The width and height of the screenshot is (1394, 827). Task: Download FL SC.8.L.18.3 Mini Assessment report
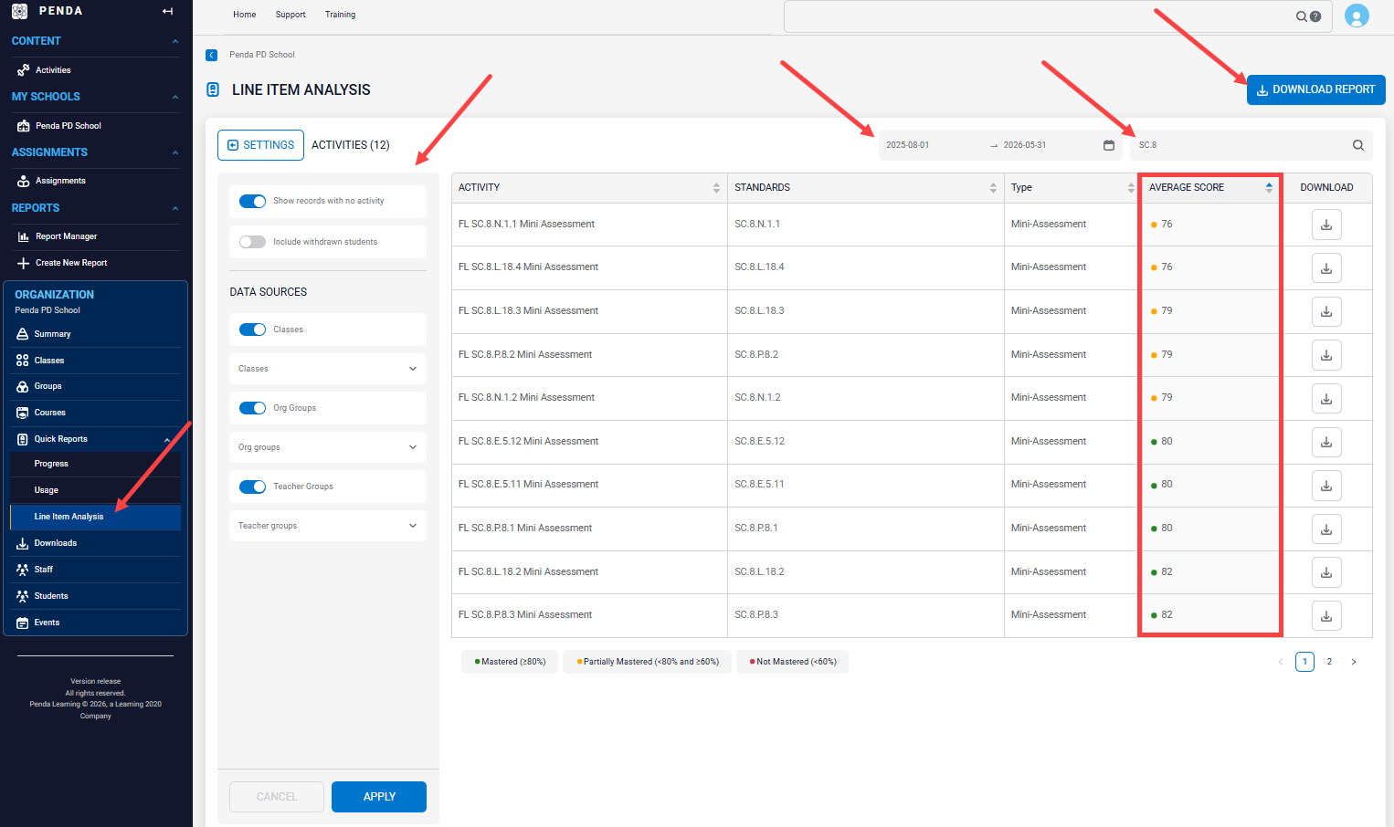(1326, 311)
